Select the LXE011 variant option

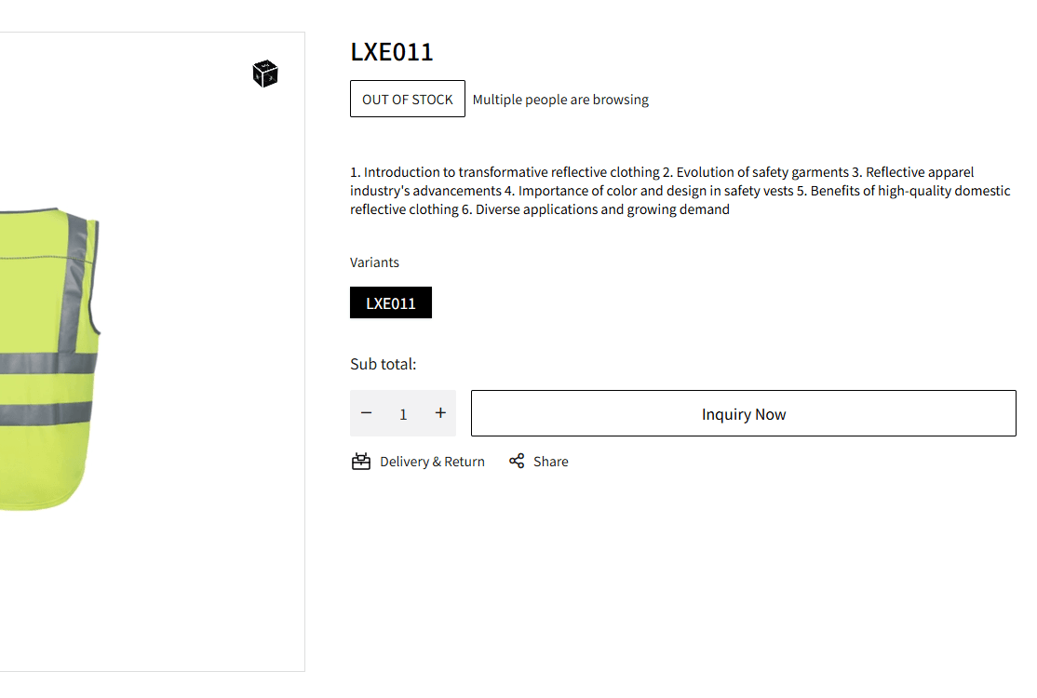click(x=391, y=303)
